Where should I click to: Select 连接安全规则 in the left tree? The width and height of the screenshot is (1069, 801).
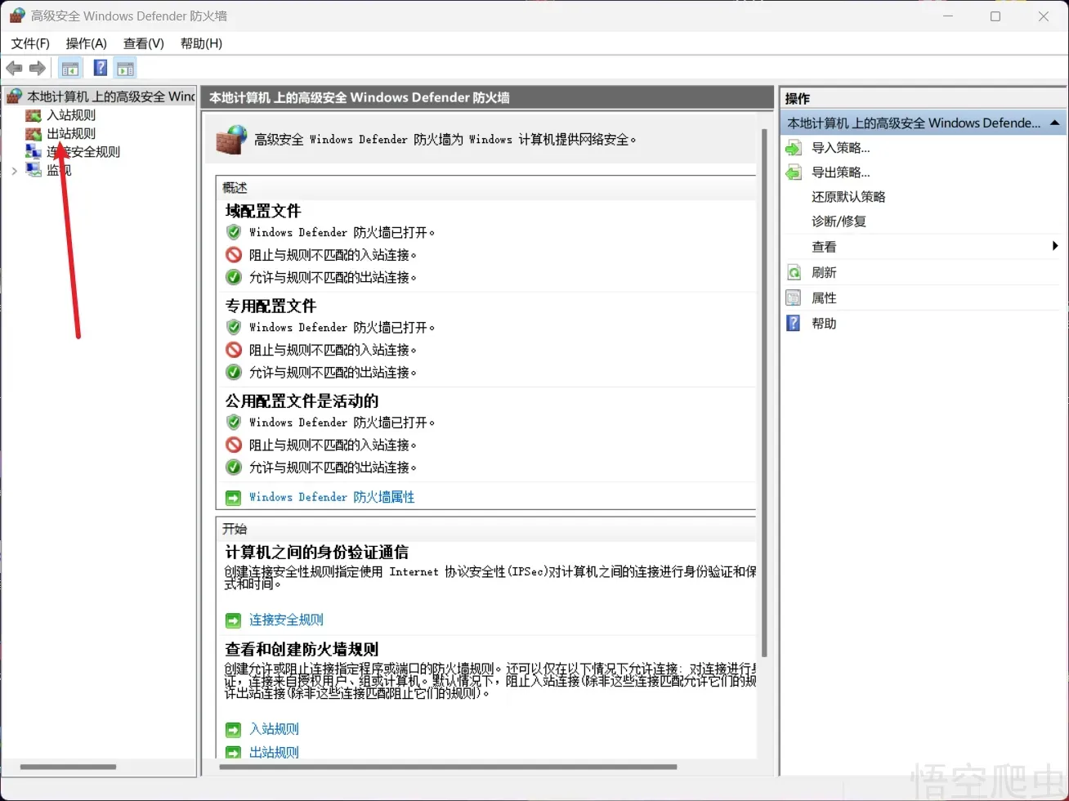coord(84,150)
